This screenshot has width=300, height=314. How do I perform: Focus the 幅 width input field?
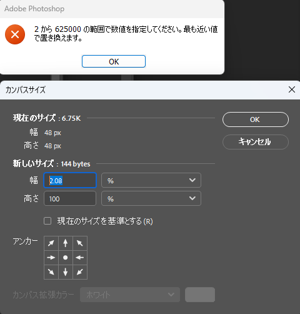click(x=70, y=180)
